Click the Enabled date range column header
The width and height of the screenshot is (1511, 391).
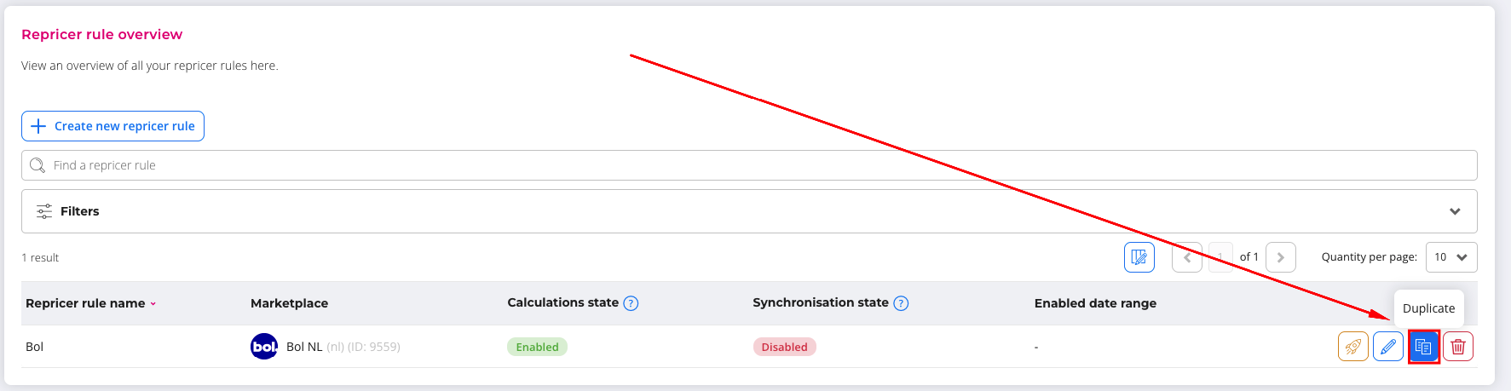coord(1095,303)
